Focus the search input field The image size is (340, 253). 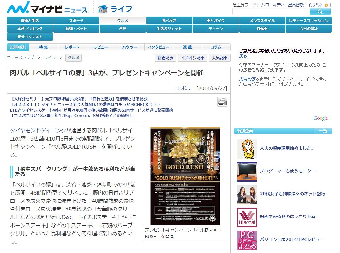pos(271,12)
